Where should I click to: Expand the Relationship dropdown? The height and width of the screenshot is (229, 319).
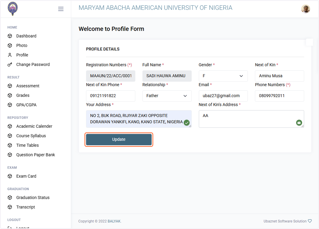tap(167, 96)
